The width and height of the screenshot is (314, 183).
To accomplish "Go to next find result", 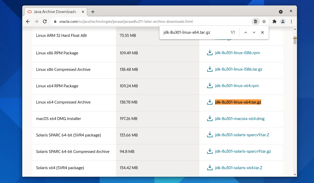I will pos(254,32).
